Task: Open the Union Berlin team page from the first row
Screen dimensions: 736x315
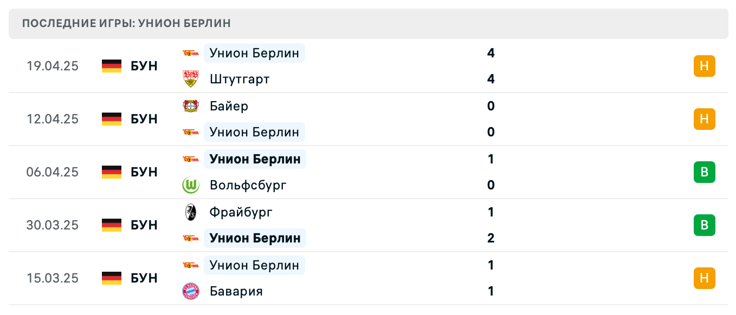Action: point(254,52)
